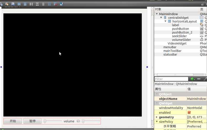Click the 开始 button on form
Viewport: 207px width, 130px height.
coord(13,121)
